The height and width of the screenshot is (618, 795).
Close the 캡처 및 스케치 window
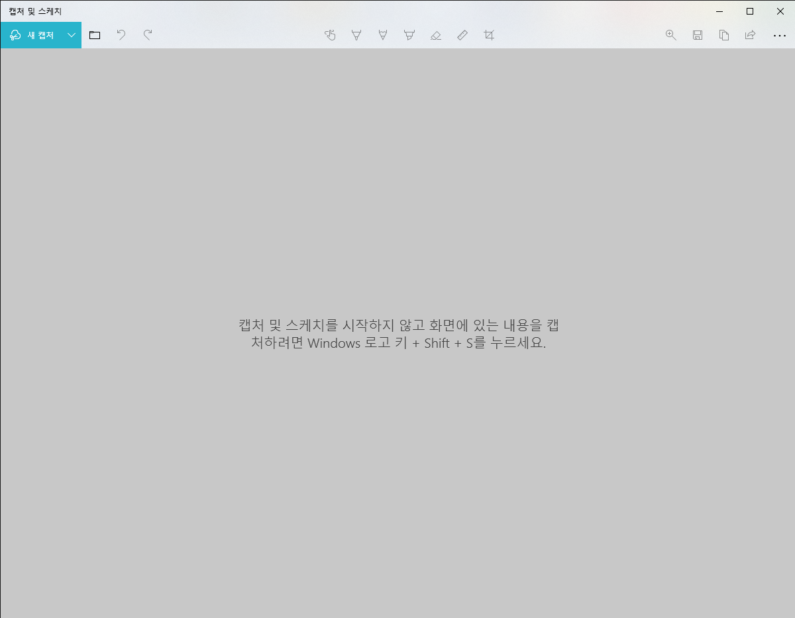780,11
